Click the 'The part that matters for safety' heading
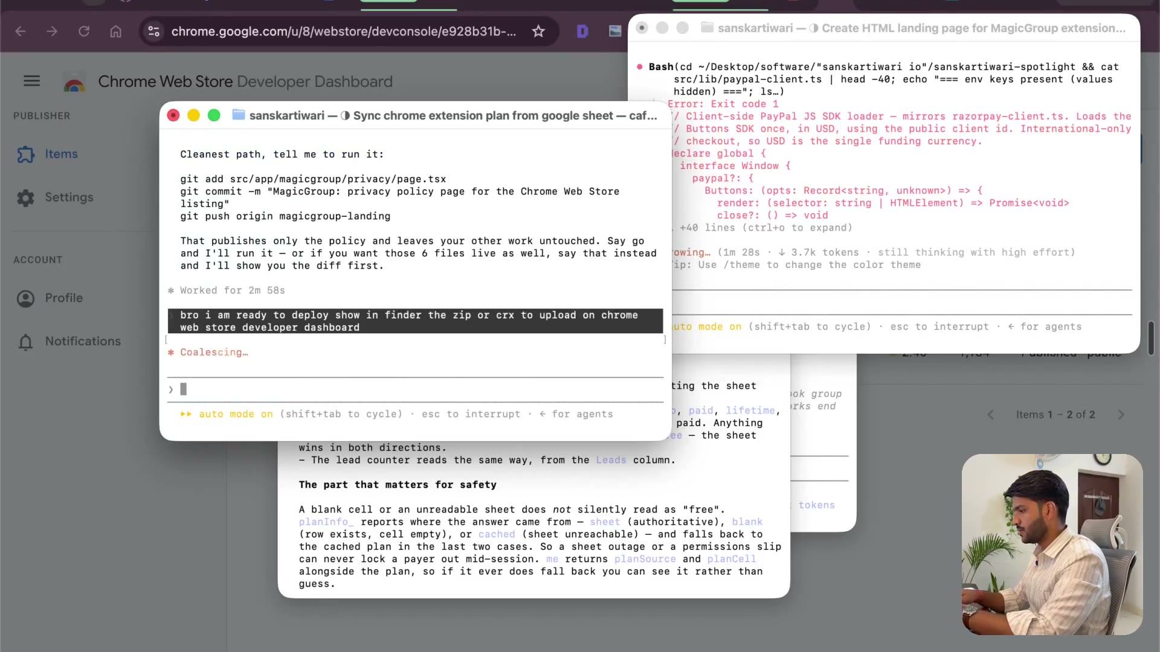 coord(398,485)
